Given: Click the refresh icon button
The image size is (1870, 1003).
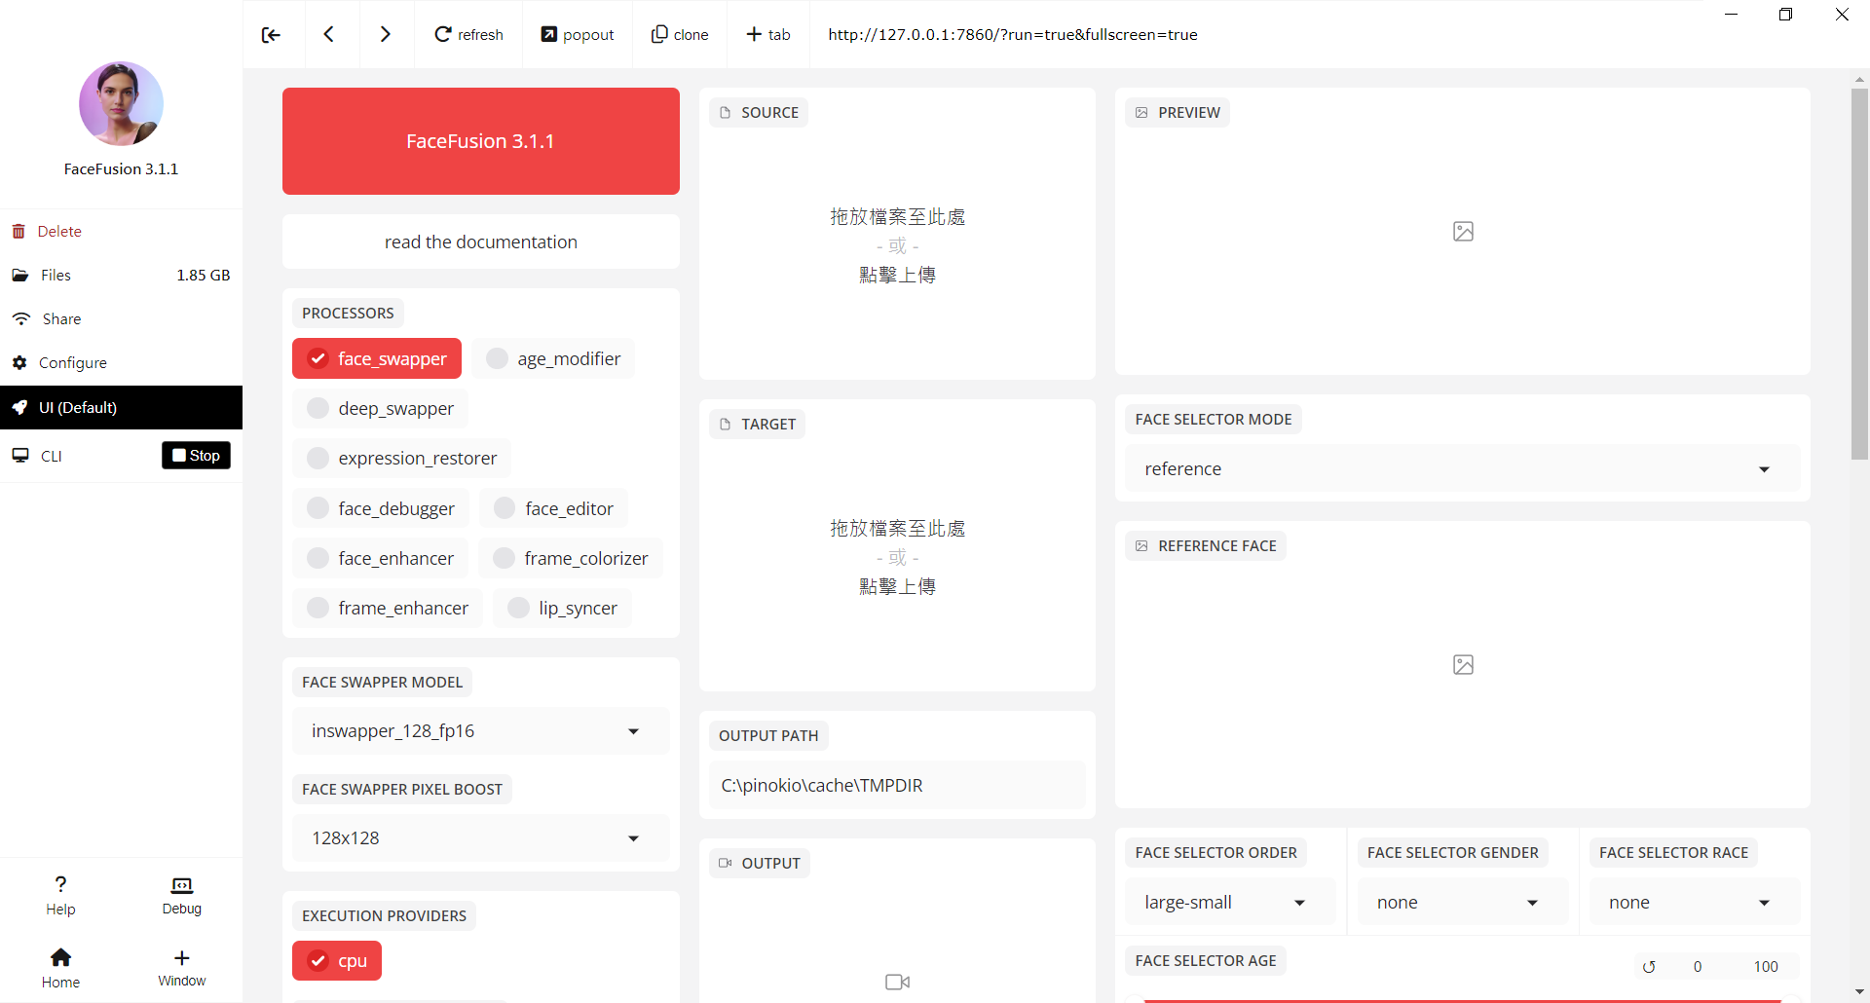Looking at the screenshot, I should pos(468,34).
